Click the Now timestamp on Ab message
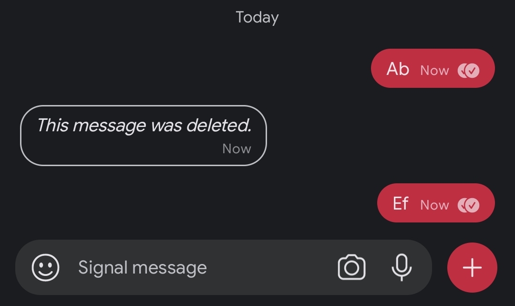This screenshot has height=306, width=515. tap(434, 70)
